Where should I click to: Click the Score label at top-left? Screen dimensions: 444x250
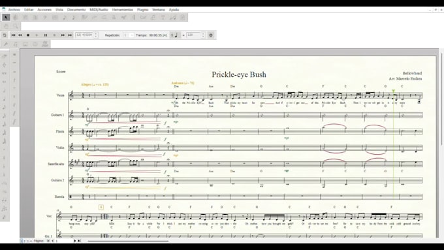pyautogui.click(x=61, y=72)
